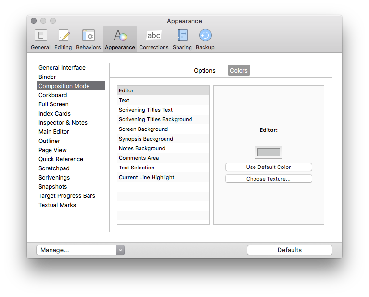Select Binder in the sidebar list
This screenshot has height=297, width=369.
(x=71, y=77)
